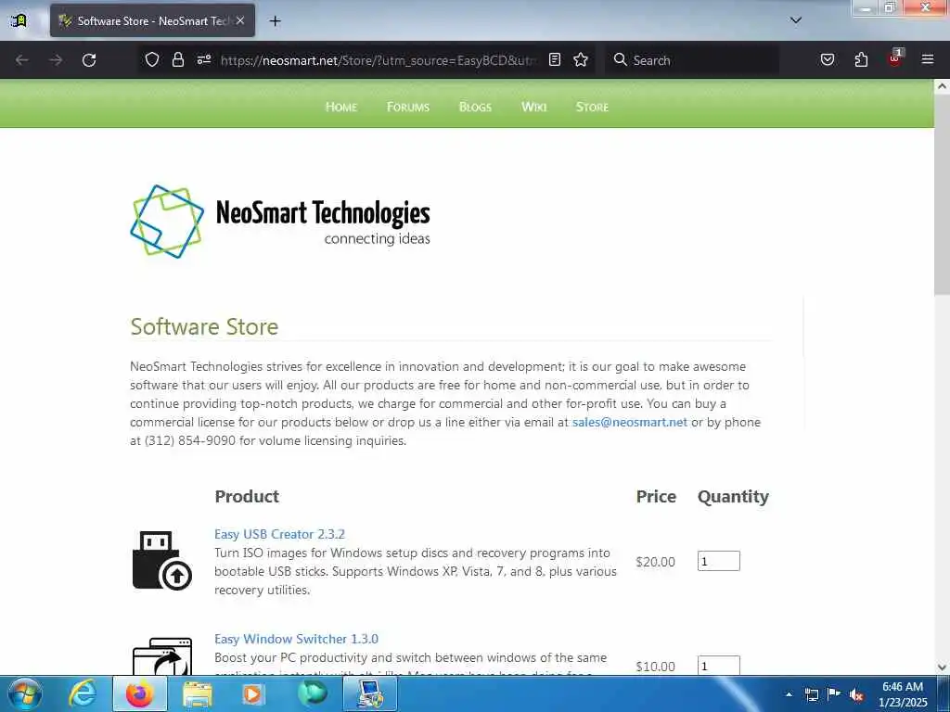The height and width of the screenshot is (712, 950).
Task: Click the Easy USB Creator product icon
Action: pyautogui.click(x=161, y=561)
